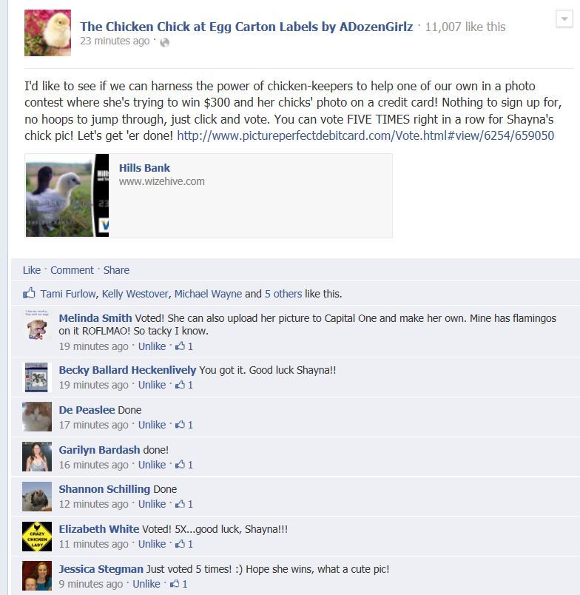Click the like count icon on De Peaslee's comment
580x595 pixels.
click(x=181, y=424)
